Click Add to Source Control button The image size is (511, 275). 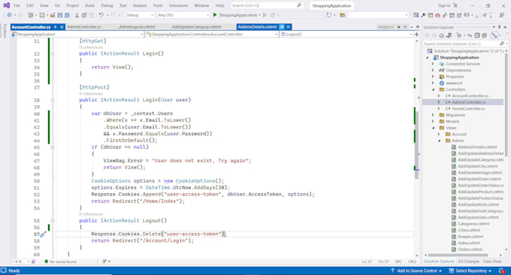click(x=416, y=270)
